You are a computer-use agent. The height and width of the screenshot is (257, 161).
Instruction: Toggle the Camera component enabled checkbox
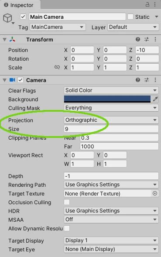[x=21, y=80]
